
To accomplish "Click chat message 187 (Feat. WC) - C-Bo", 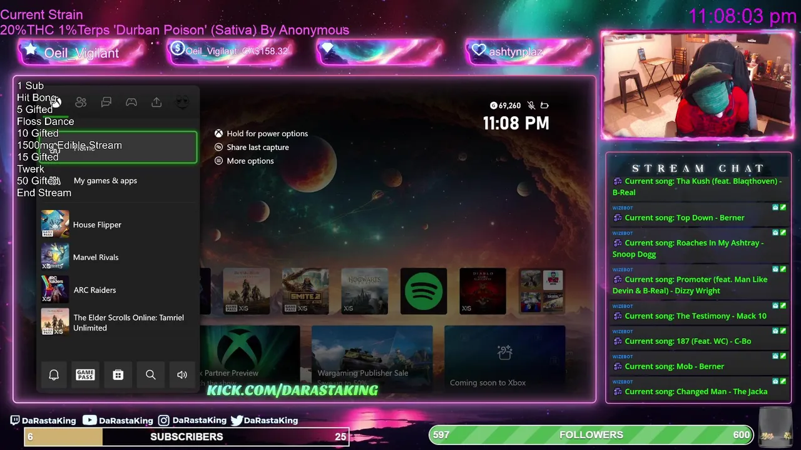I will (x=698, y=336).
